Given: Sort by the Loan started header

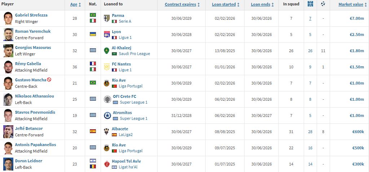Looking at the screenshot, I should 226,4.
